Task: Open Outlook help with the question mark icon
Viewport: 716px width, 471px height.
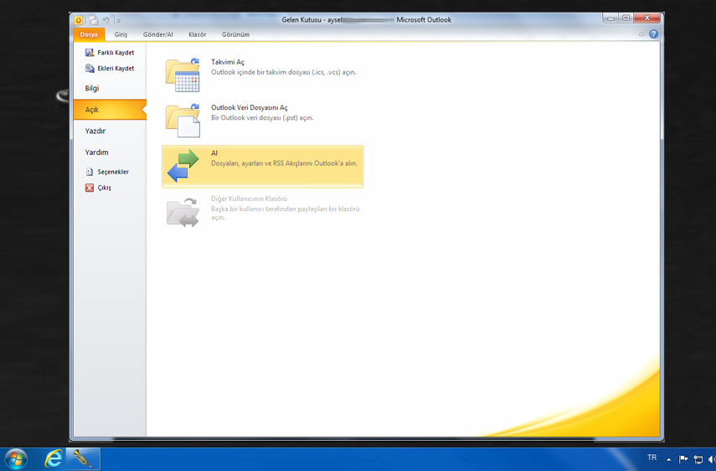Action: tap(653, 34)
